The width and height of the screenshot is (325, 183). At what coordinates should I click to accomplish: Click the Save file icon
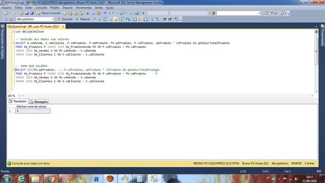coord(27,13)
